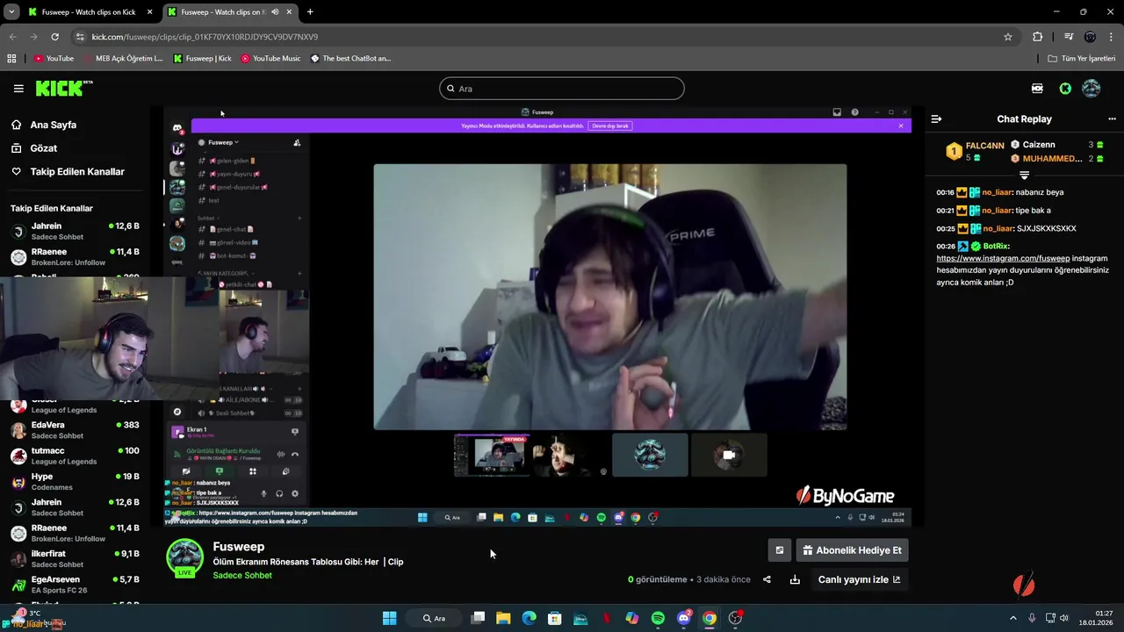The image size is (1124, 632).
Task: Open tutmacc channel in sidebar
Action: point(75,456)
